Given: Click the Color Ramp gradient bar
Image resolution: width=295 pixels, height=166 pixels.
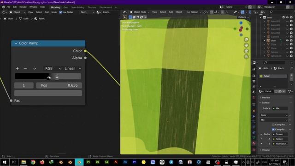Looking at the screenshot, I should coord(48,76).
